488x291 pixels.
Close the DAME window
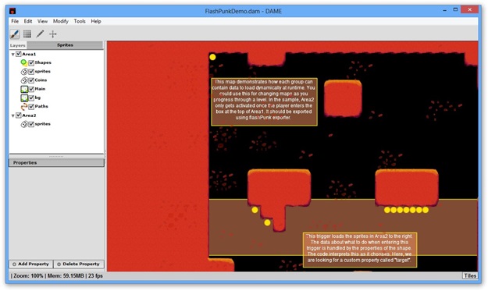(469, 10)
